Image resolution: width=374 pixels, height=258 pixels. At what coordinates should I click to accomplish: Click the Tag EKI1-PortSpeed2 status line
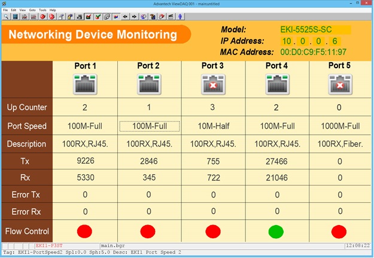point(92,252)
